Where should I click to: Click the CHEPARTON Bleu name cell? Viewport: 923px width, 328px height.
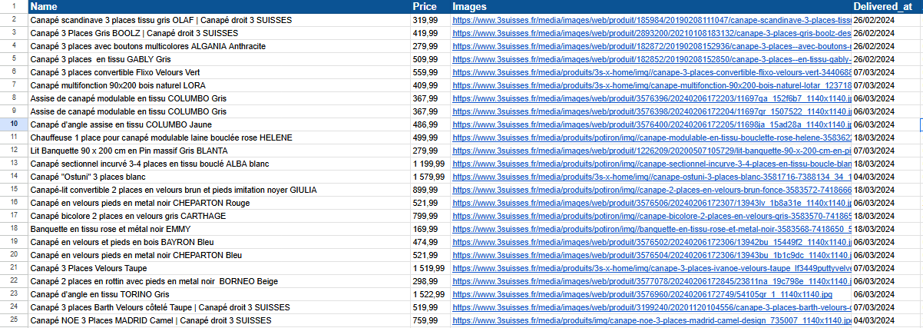pyautogui.click(x=219, y=255)
